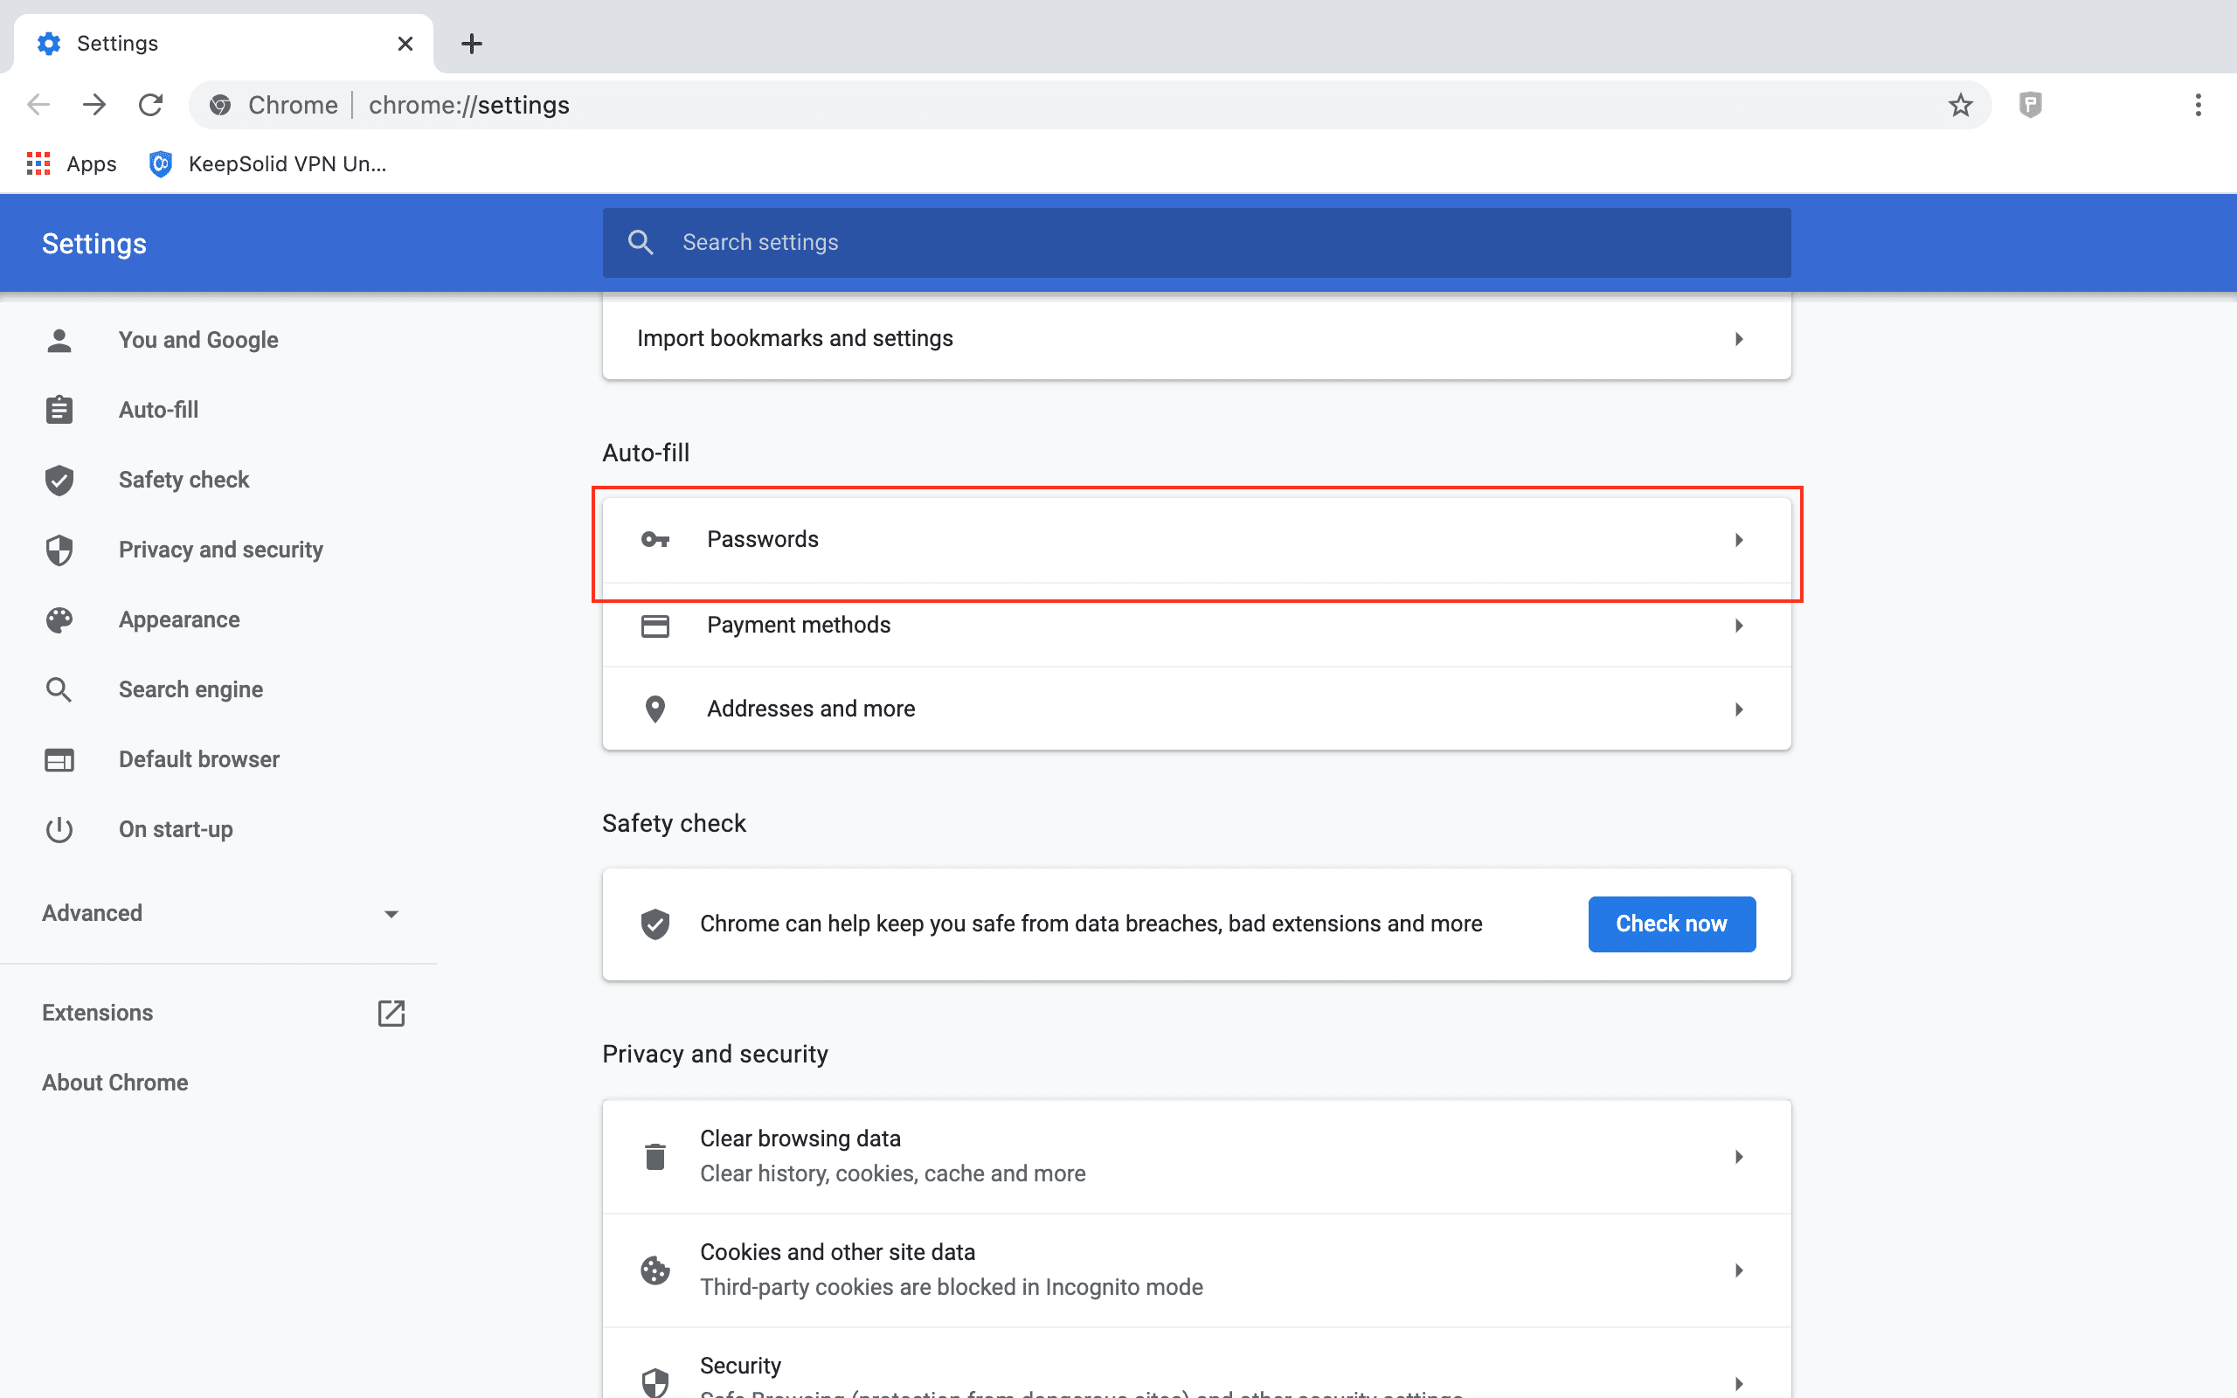Image resolution: width=2237 pixels, height=1398 pixels.
Task: Click the Extensions external link icon
Action: 391,1013
